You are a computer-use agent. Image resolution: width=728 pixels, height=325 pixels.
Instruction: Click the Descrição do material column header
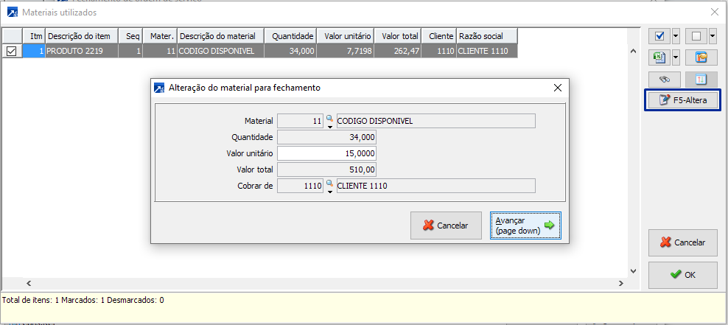click(x=220, y=36)
